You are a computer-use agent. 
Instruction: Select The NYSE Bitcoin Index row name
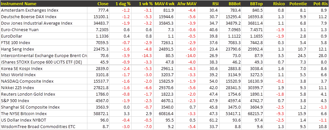pos(24,114)
